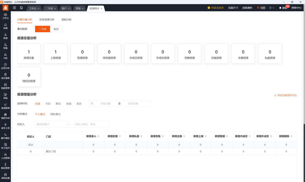Screen dimensions: 305x182
Task: Select the 今日 time filter
Action: tap(48, 104)
